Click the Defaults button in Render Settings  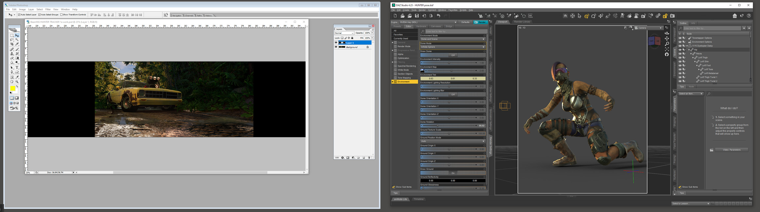465,22
